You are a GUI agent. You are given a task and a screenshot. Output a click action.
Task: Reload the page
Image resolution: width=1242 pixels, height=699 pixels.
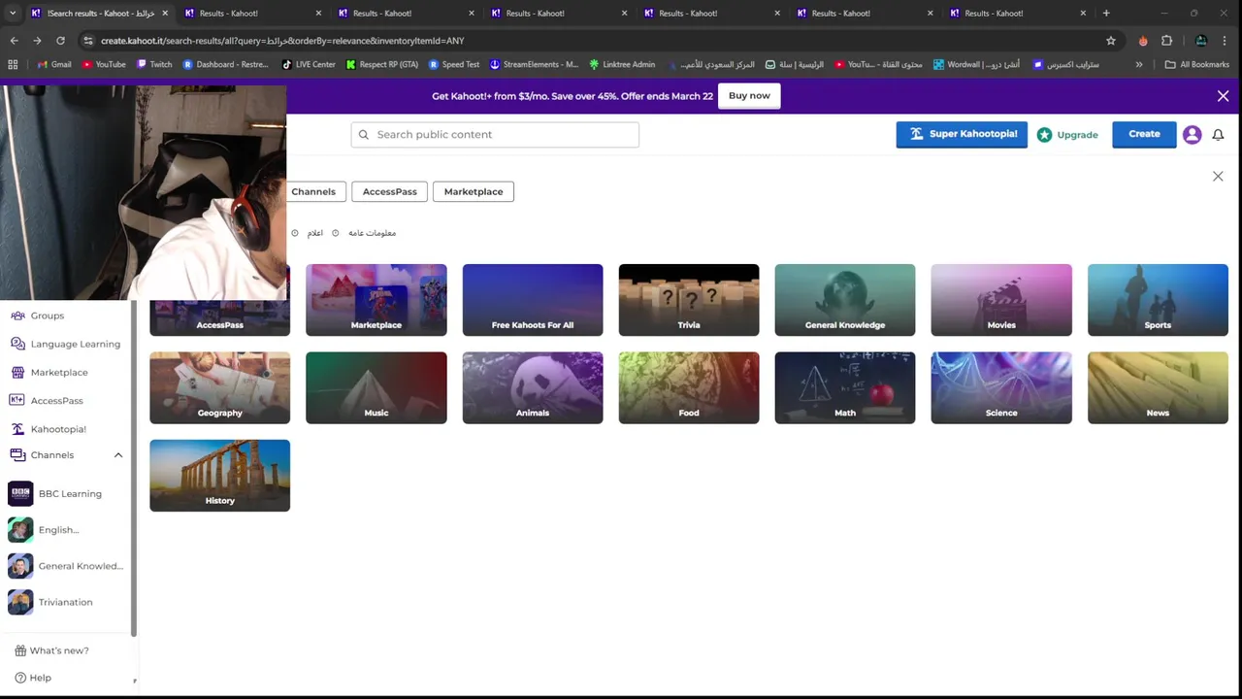point(60,41)
